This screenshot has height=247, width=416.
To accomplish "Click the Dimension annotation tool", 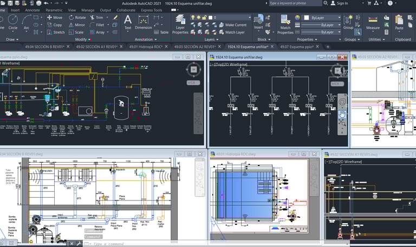I will 144,22.
